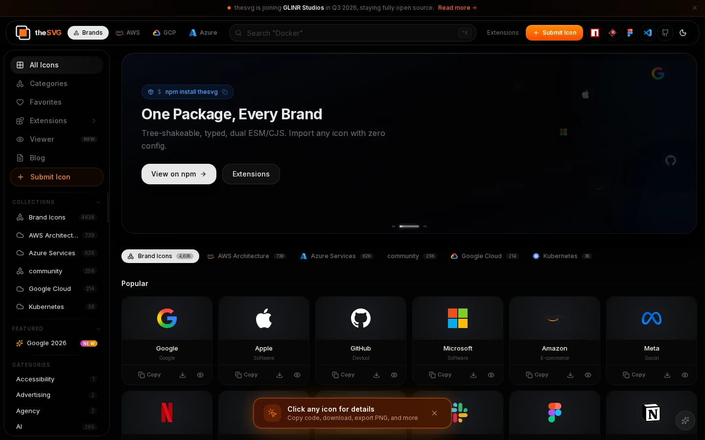Follow the Read more link in the banner
Image resolution: width=705 pixels, height=440 pixels.
point(457,8)
